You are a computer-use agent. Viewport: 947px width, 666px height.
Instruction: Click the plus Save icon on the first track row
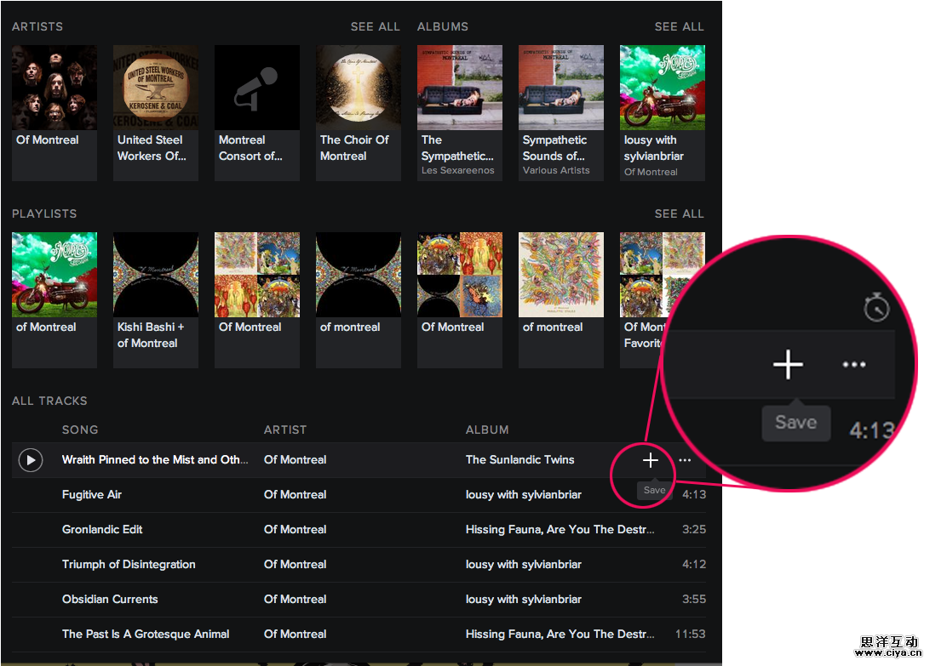pyautogui.click(x=651, y=460)
